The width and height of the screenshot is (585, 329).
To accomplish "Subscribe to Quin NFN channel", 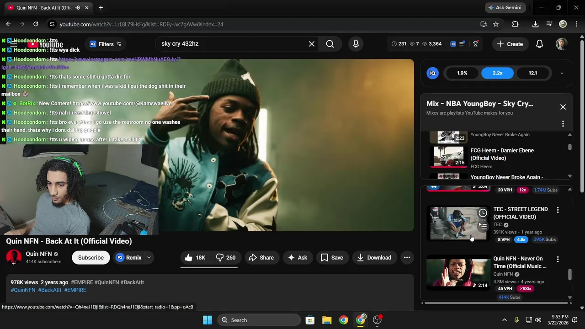I will (91, 258).
